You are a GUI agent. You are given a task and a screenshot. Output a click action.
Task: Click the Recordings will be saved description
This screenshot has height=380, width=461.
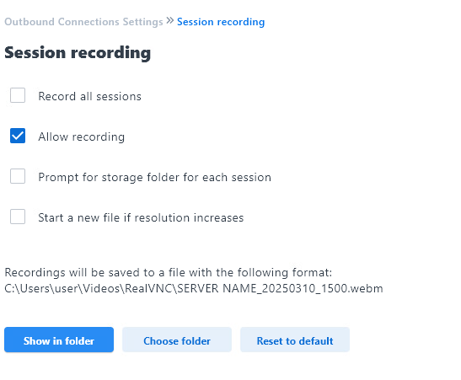pyautogui.click(x=169, y=273)
